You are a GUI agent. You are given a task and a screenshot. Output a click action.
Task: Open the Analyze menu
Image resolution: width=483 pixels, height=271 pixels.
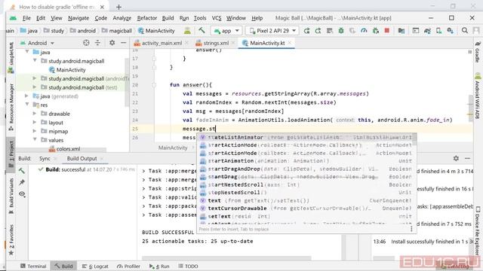coord(122,18)
